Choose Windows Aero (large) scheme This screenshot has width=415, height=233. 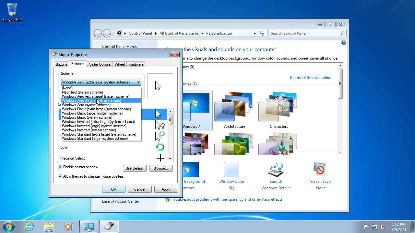101,101
